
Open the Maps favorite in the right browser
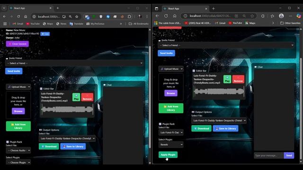coord(250,23)
